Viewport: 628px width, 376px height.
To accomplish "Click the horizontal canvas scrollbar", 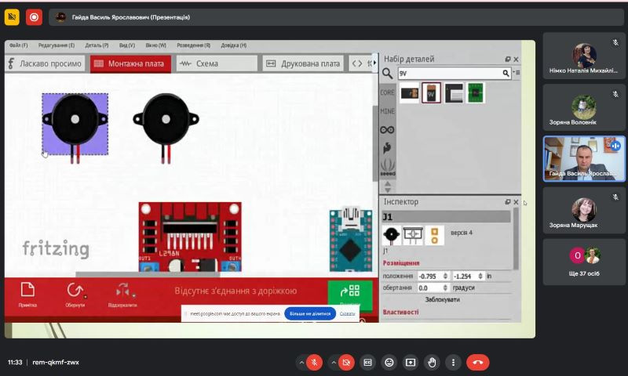I will [148, 274].
